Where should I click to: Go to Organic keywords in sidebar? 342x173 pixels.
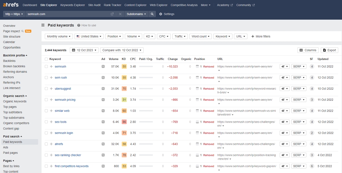15,101
